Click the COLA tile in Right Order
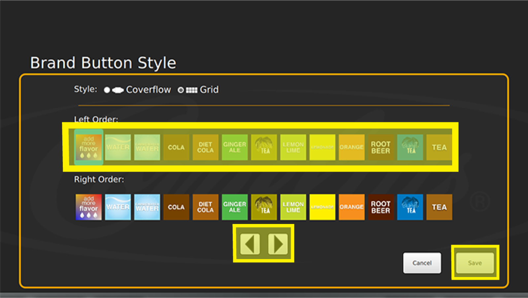The height and width of the screenshot is (298, 528). 176,207
